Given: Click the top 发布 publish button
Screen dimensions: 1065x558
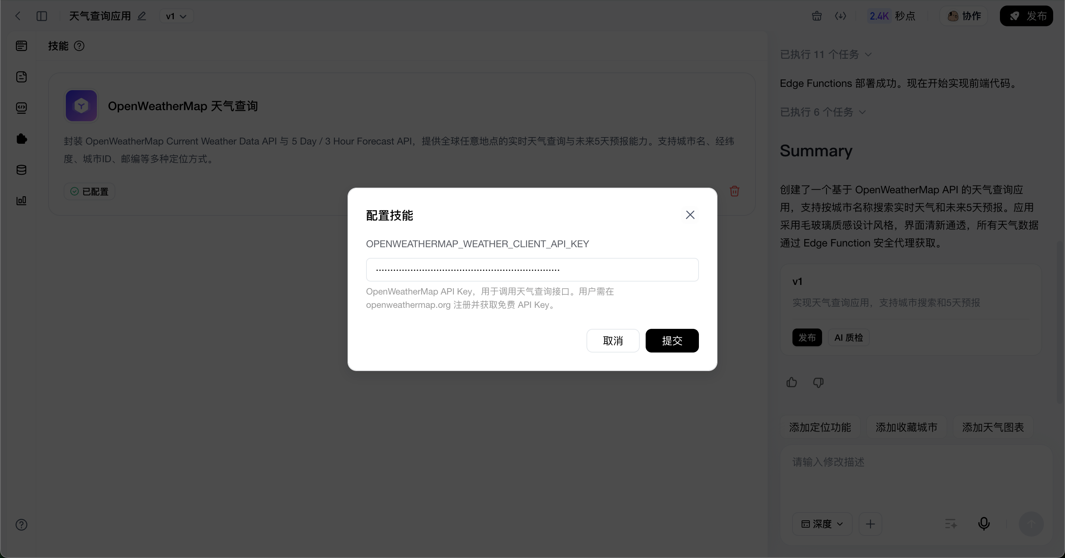Looking at the screenshot, I should coord(1026,16).
